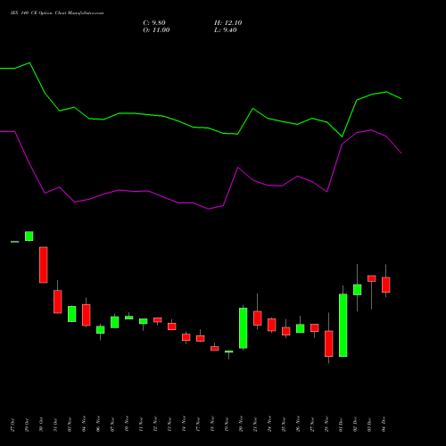Image resolution: width=446 pixels, height=446 pixels.
Task: Select the 01 Dec date label
Action: point(341,425)
